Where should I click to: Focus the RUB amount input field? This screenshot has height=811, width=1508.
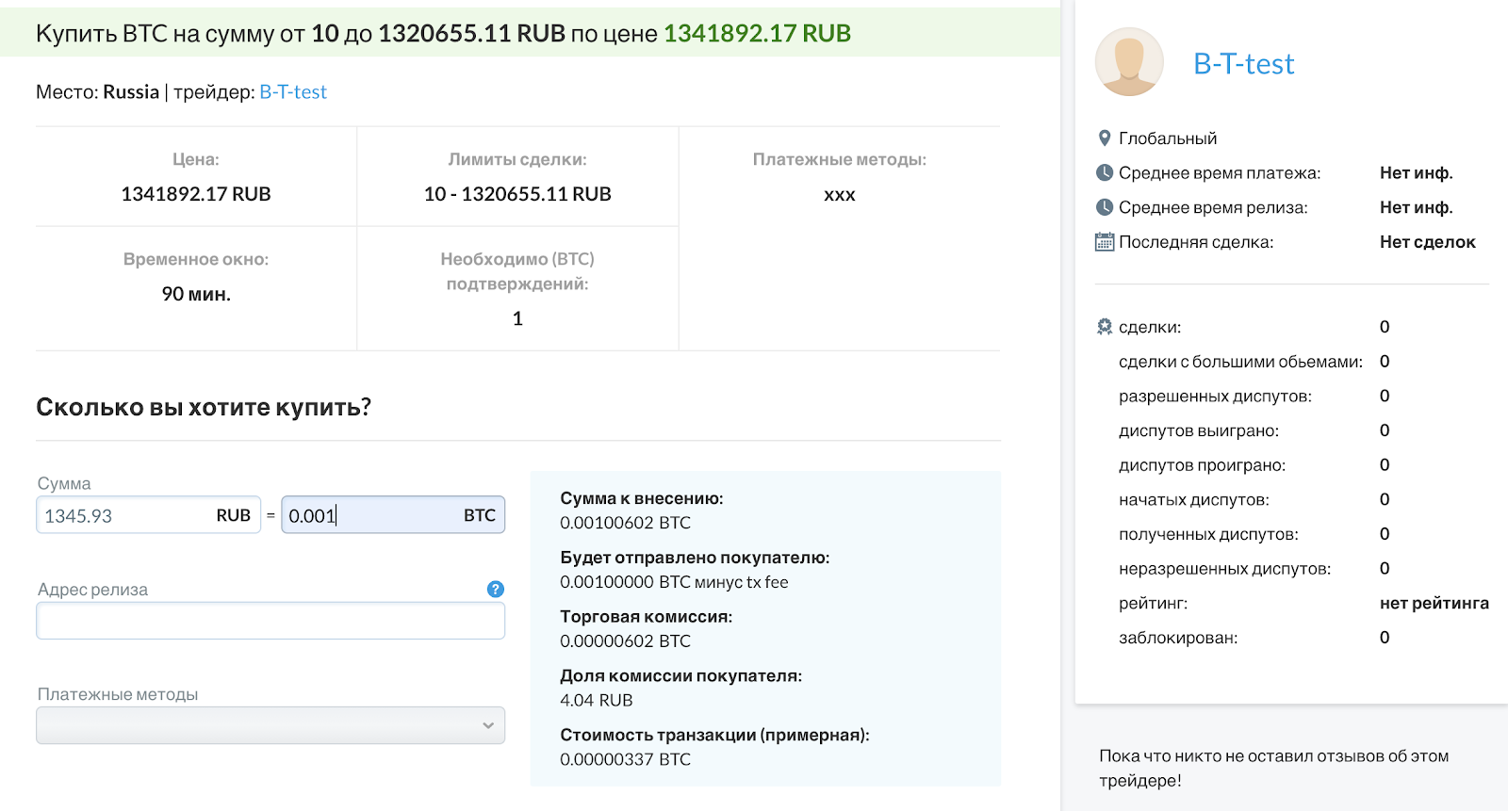pos(127,516)
